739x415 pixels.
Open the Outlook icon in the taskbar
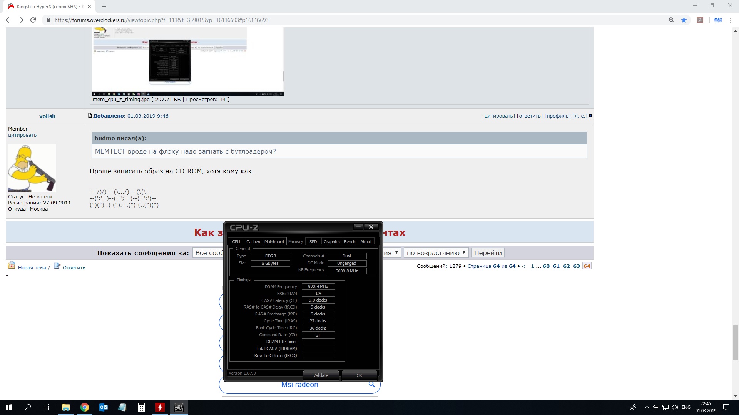104,407
